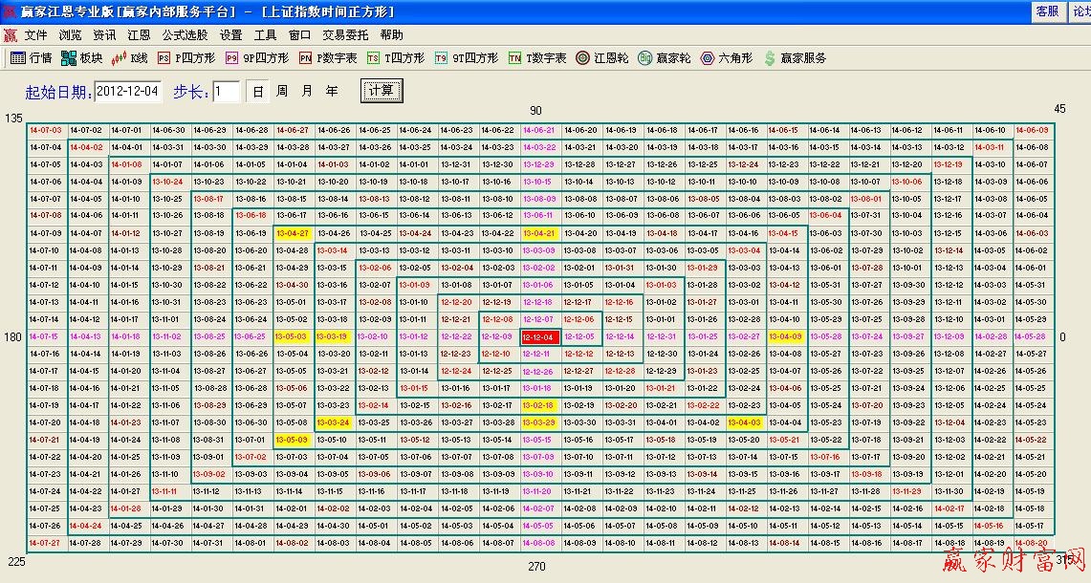Switch step unit to 年
The height and width of the screenshot is (583, 1091).
click(332, 91)
